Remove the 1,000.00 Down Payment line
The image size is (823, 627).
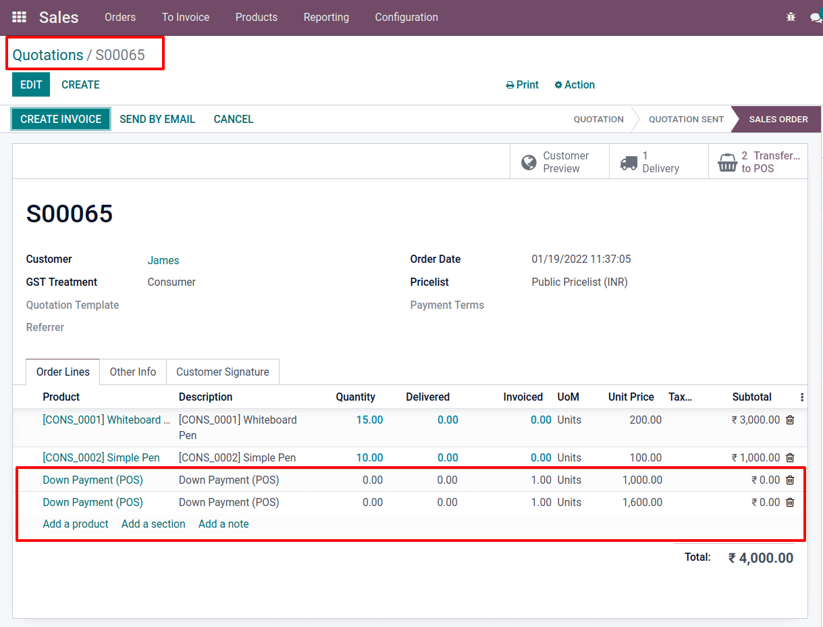(790, 480)
